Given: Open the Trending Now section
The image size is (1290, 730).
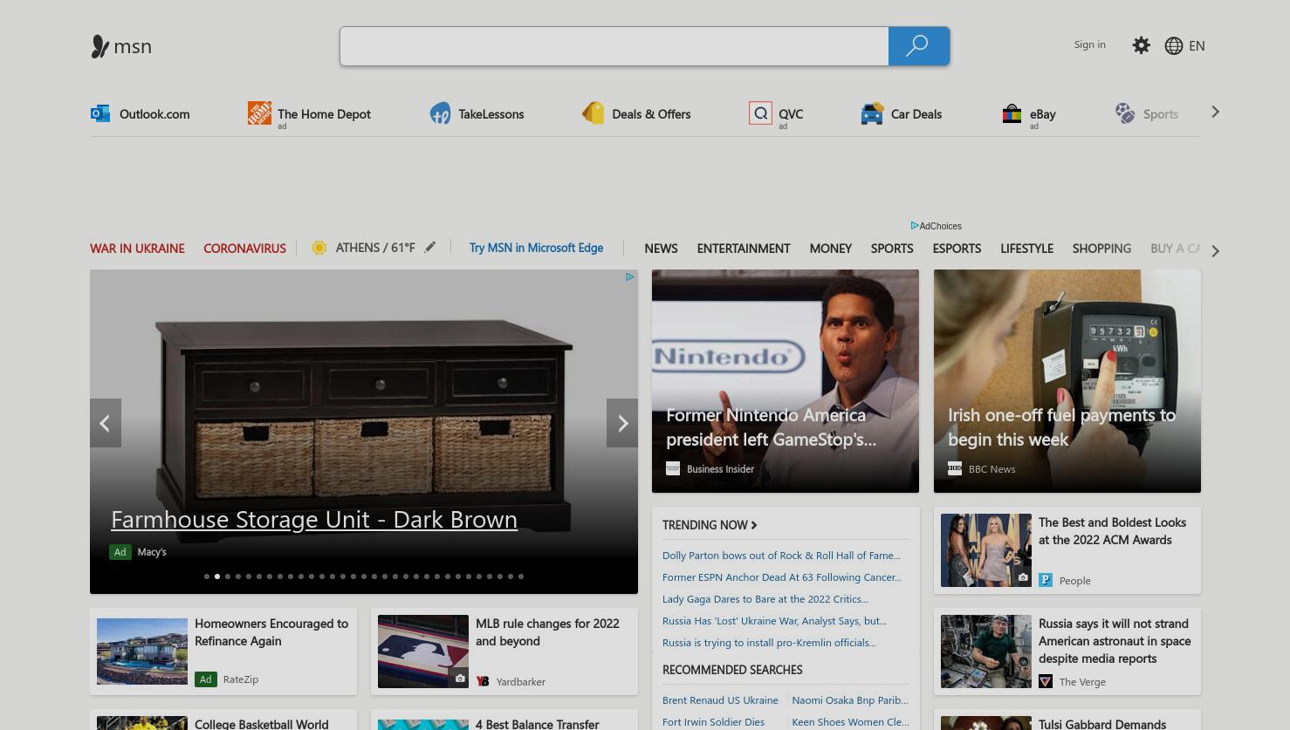Looking at the screenshot, I should [710, 525].
